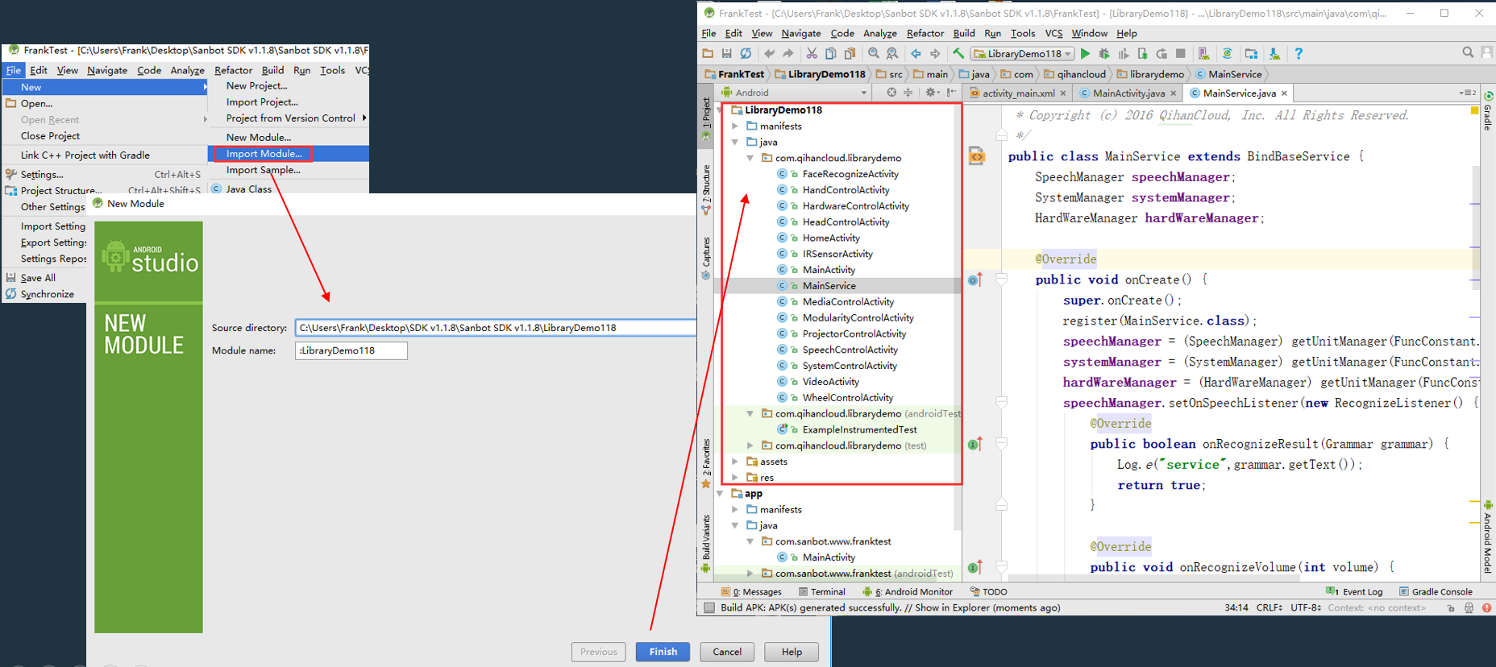
Task: Click the Search Everywhere magnifier icon
Action: tap(1468, 52)
